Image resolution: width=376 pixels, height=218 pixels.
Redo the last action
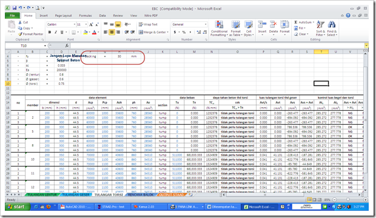tap(29, 8)
